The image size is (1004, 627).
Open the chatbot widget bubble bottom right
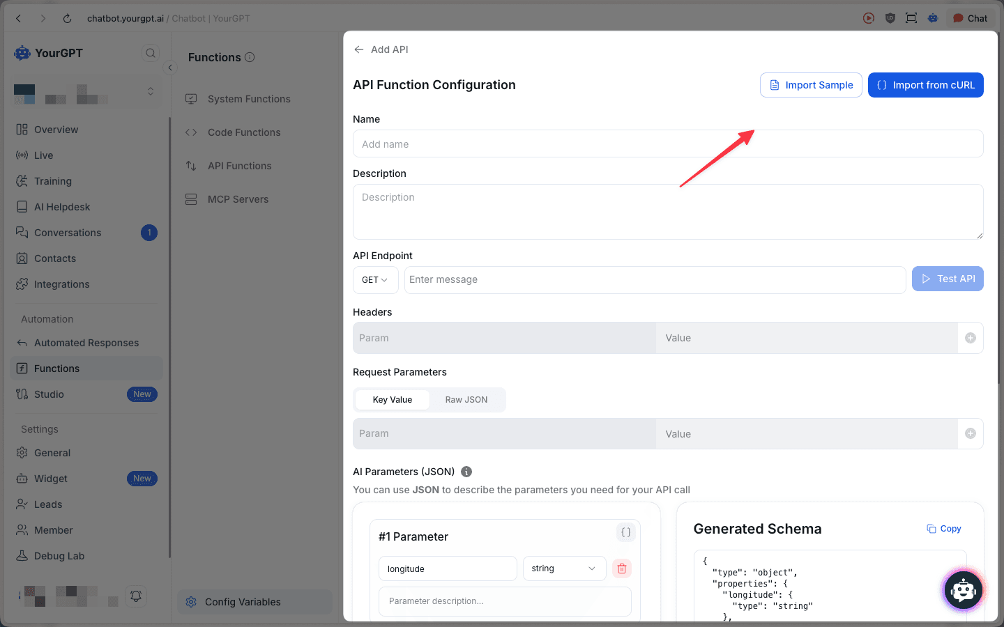(x=963, y=590)
